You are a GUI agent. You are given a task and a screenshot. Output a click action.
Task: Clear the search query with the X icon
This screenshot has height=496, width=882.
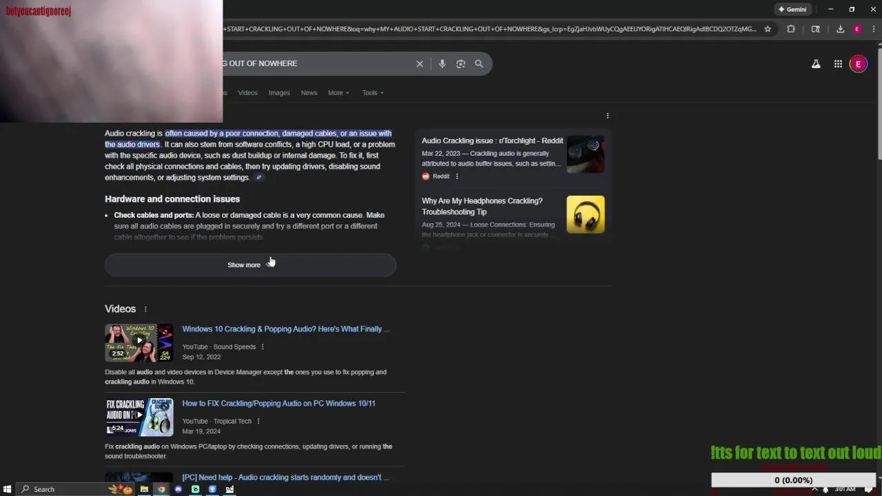(x=420, y=63)
